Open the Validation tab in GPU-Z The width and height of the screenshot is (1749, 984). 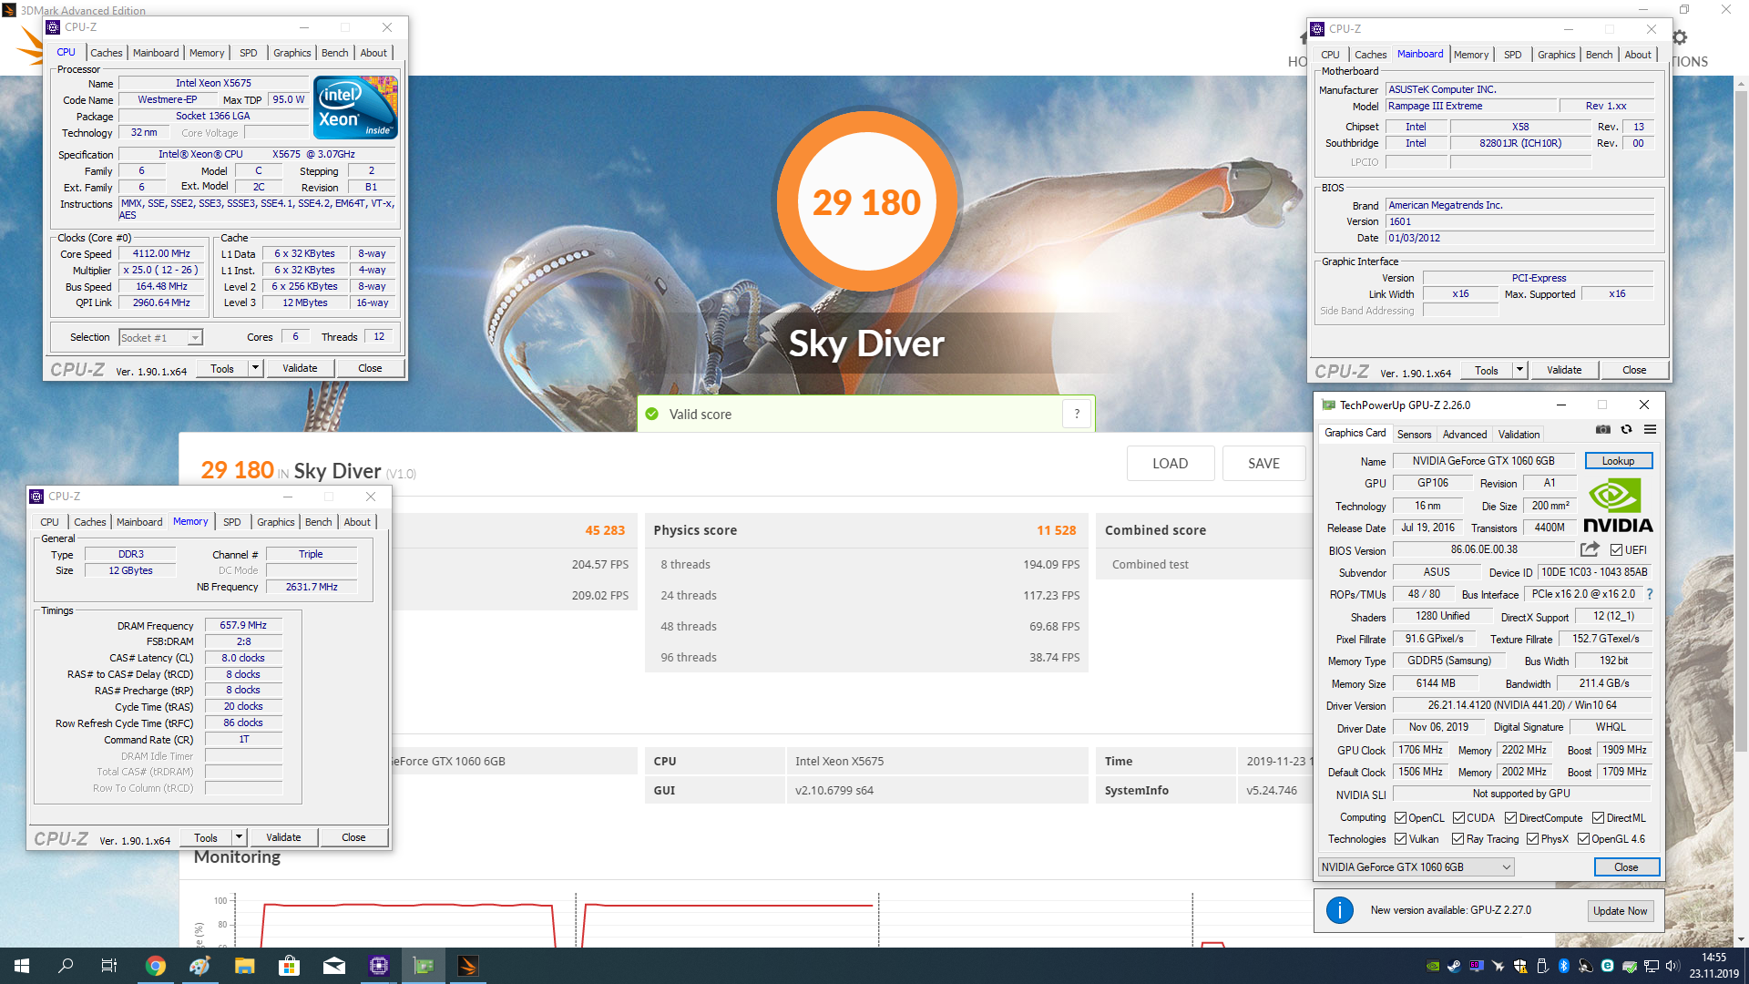(x=1519, y=435)
